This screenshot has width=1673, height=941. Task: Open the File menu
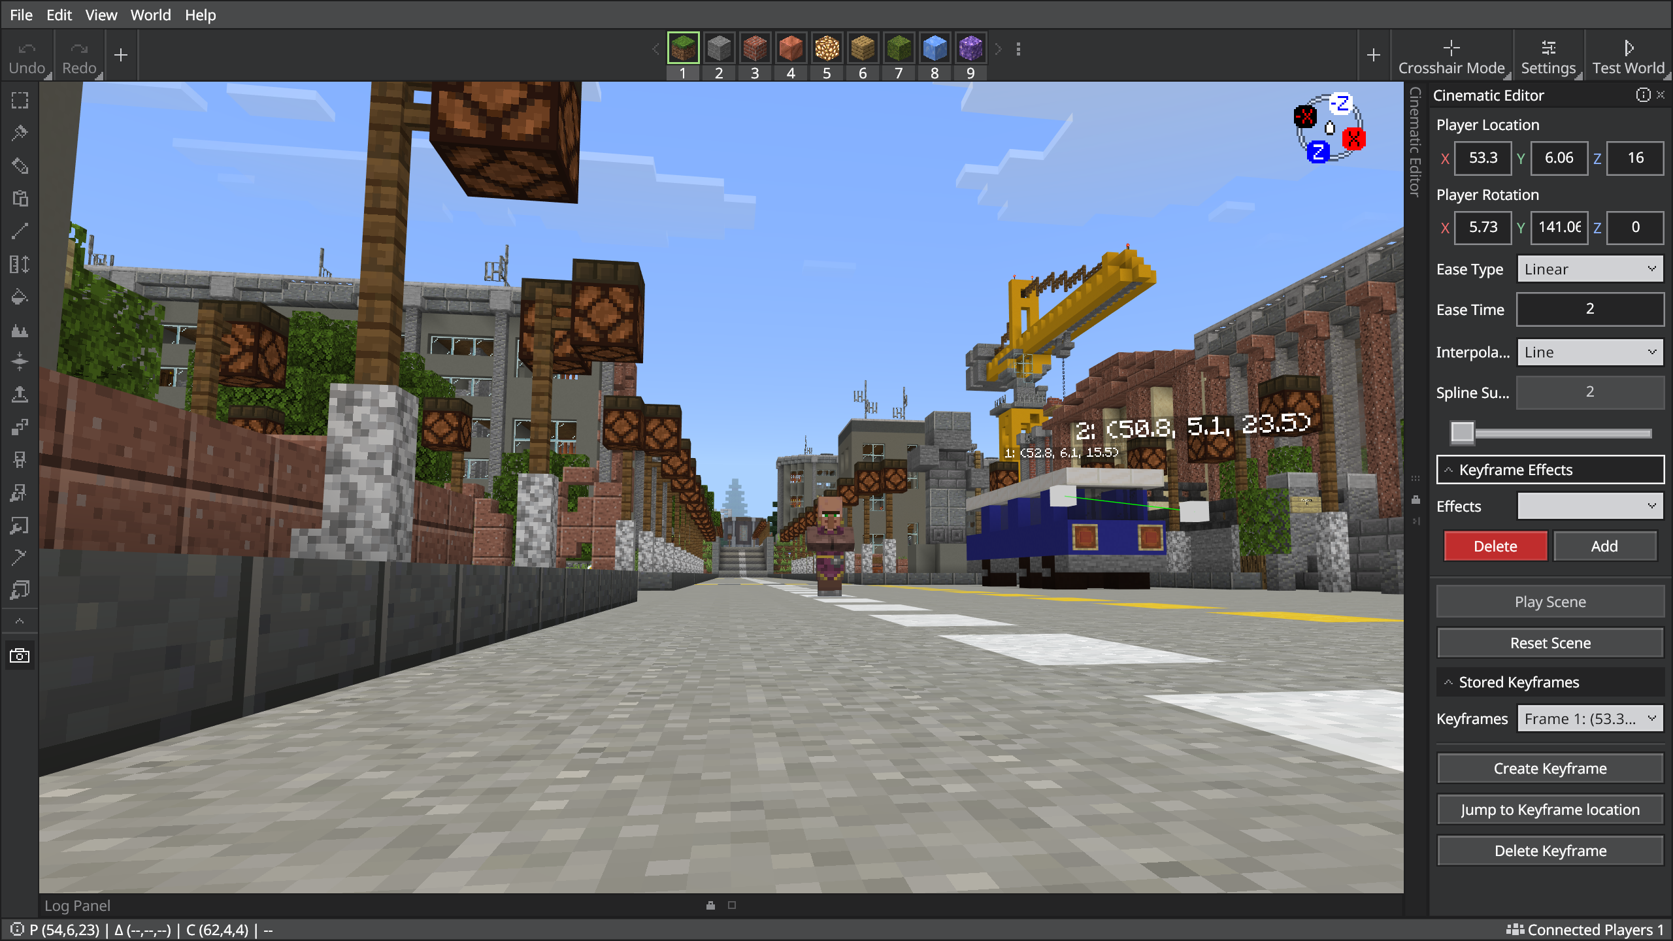(21, 14)
